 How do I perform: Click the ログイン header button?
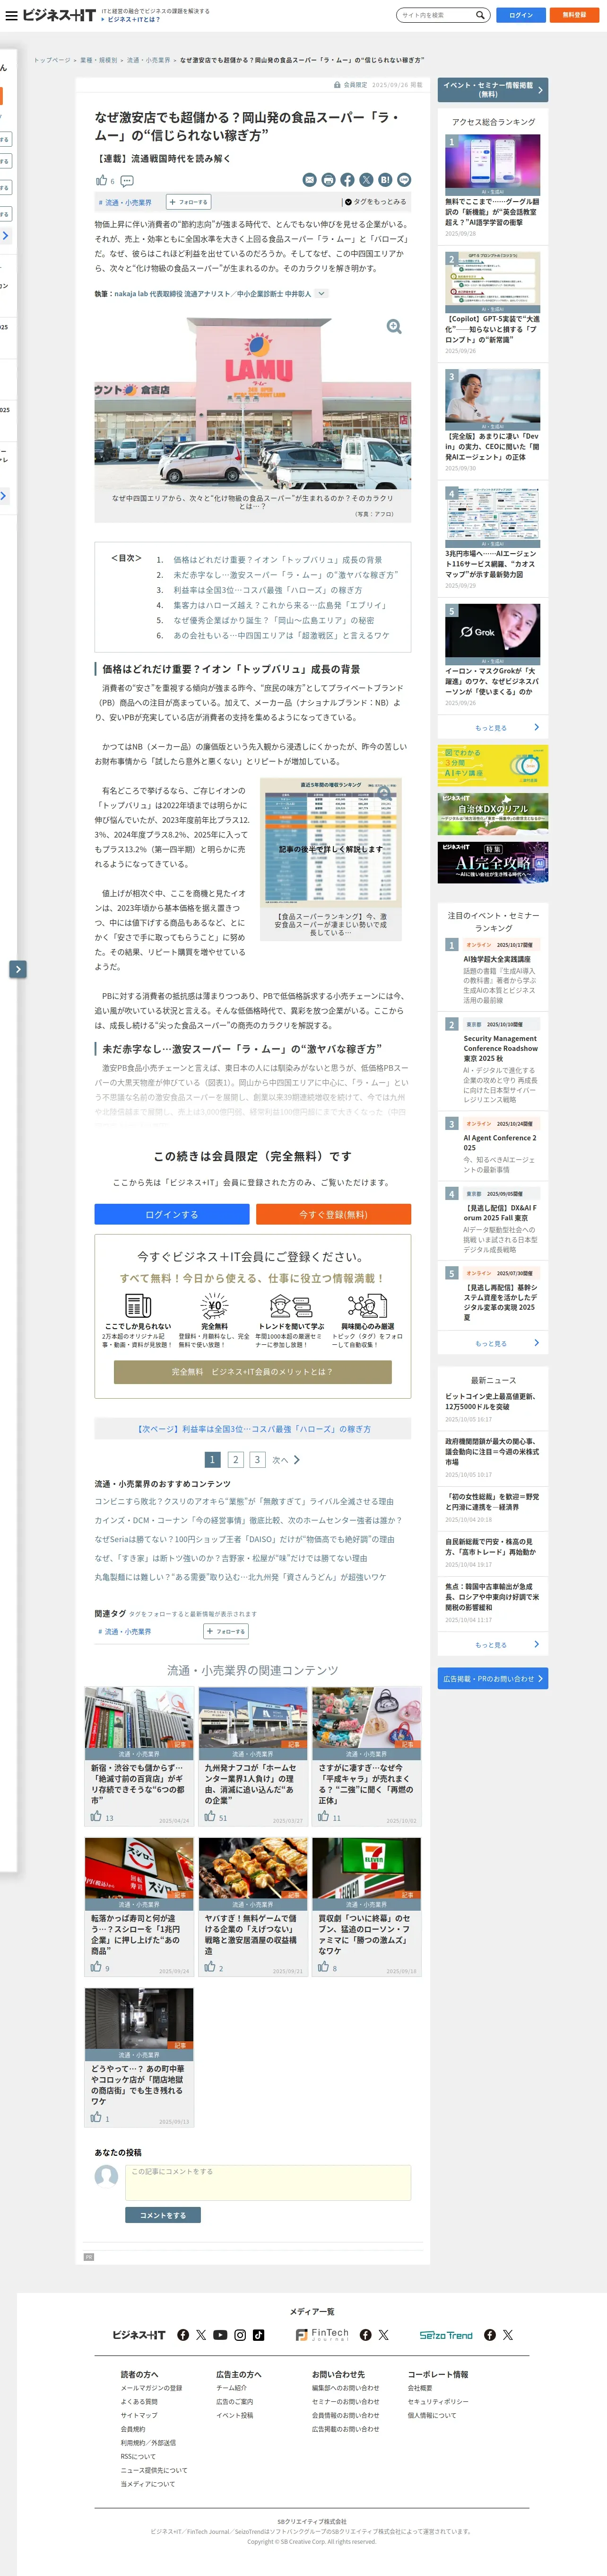pos(520,15)
